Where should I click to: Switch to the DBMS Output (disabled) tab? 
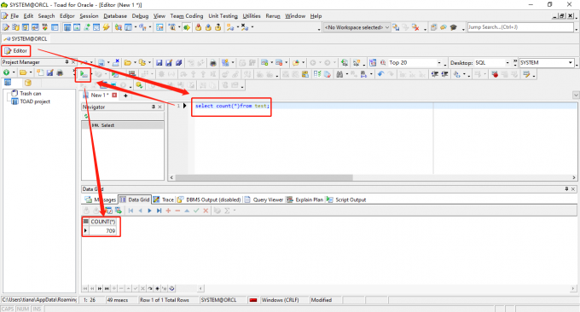tap(209, 199)
